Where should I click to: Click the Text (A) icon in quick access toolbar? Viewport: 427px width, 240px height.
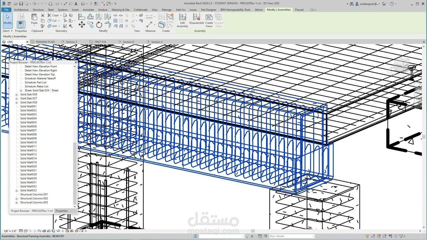[x=76, y=4]
